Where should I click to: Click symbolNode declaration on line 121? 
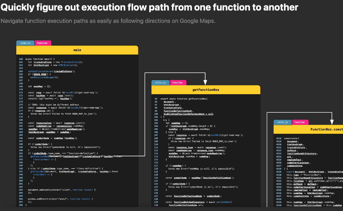(x=180, y=178)
